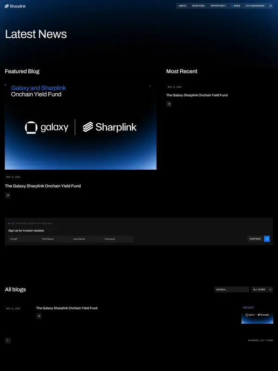Open the Investors menu item

pos(198,6)
